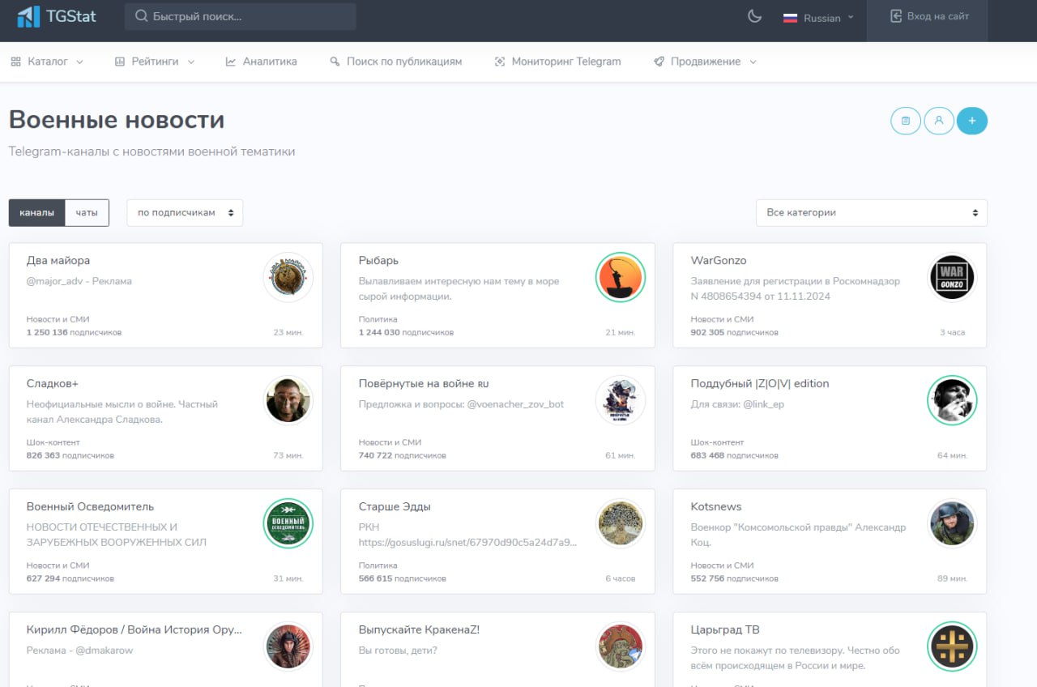The image size is (1037, 687).
Task: Click the gosuslugi.ru link text
Action: point(467,543)
